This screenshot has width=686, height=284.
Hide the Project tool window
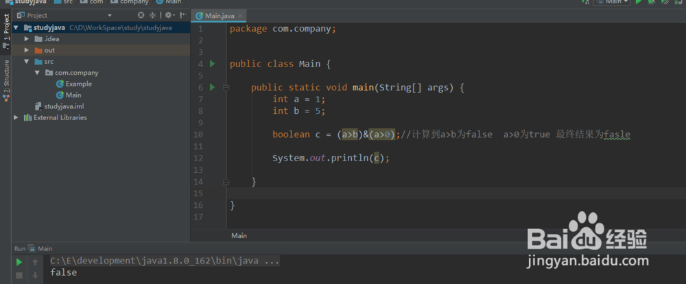[183, 15]
